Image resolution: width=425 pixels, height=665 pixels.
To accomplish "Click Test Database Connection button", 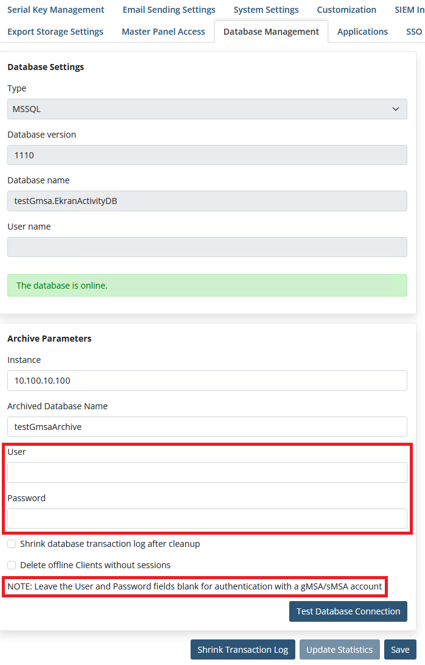I will [x=348, y=611].
